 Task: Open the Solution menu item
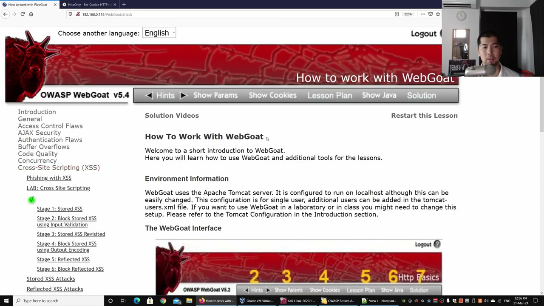coord(422,95)
